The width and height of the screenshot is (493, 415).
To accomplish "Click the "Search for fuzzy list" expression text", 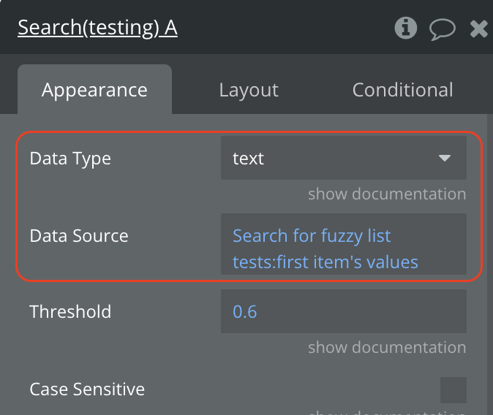I will [312, 236].
